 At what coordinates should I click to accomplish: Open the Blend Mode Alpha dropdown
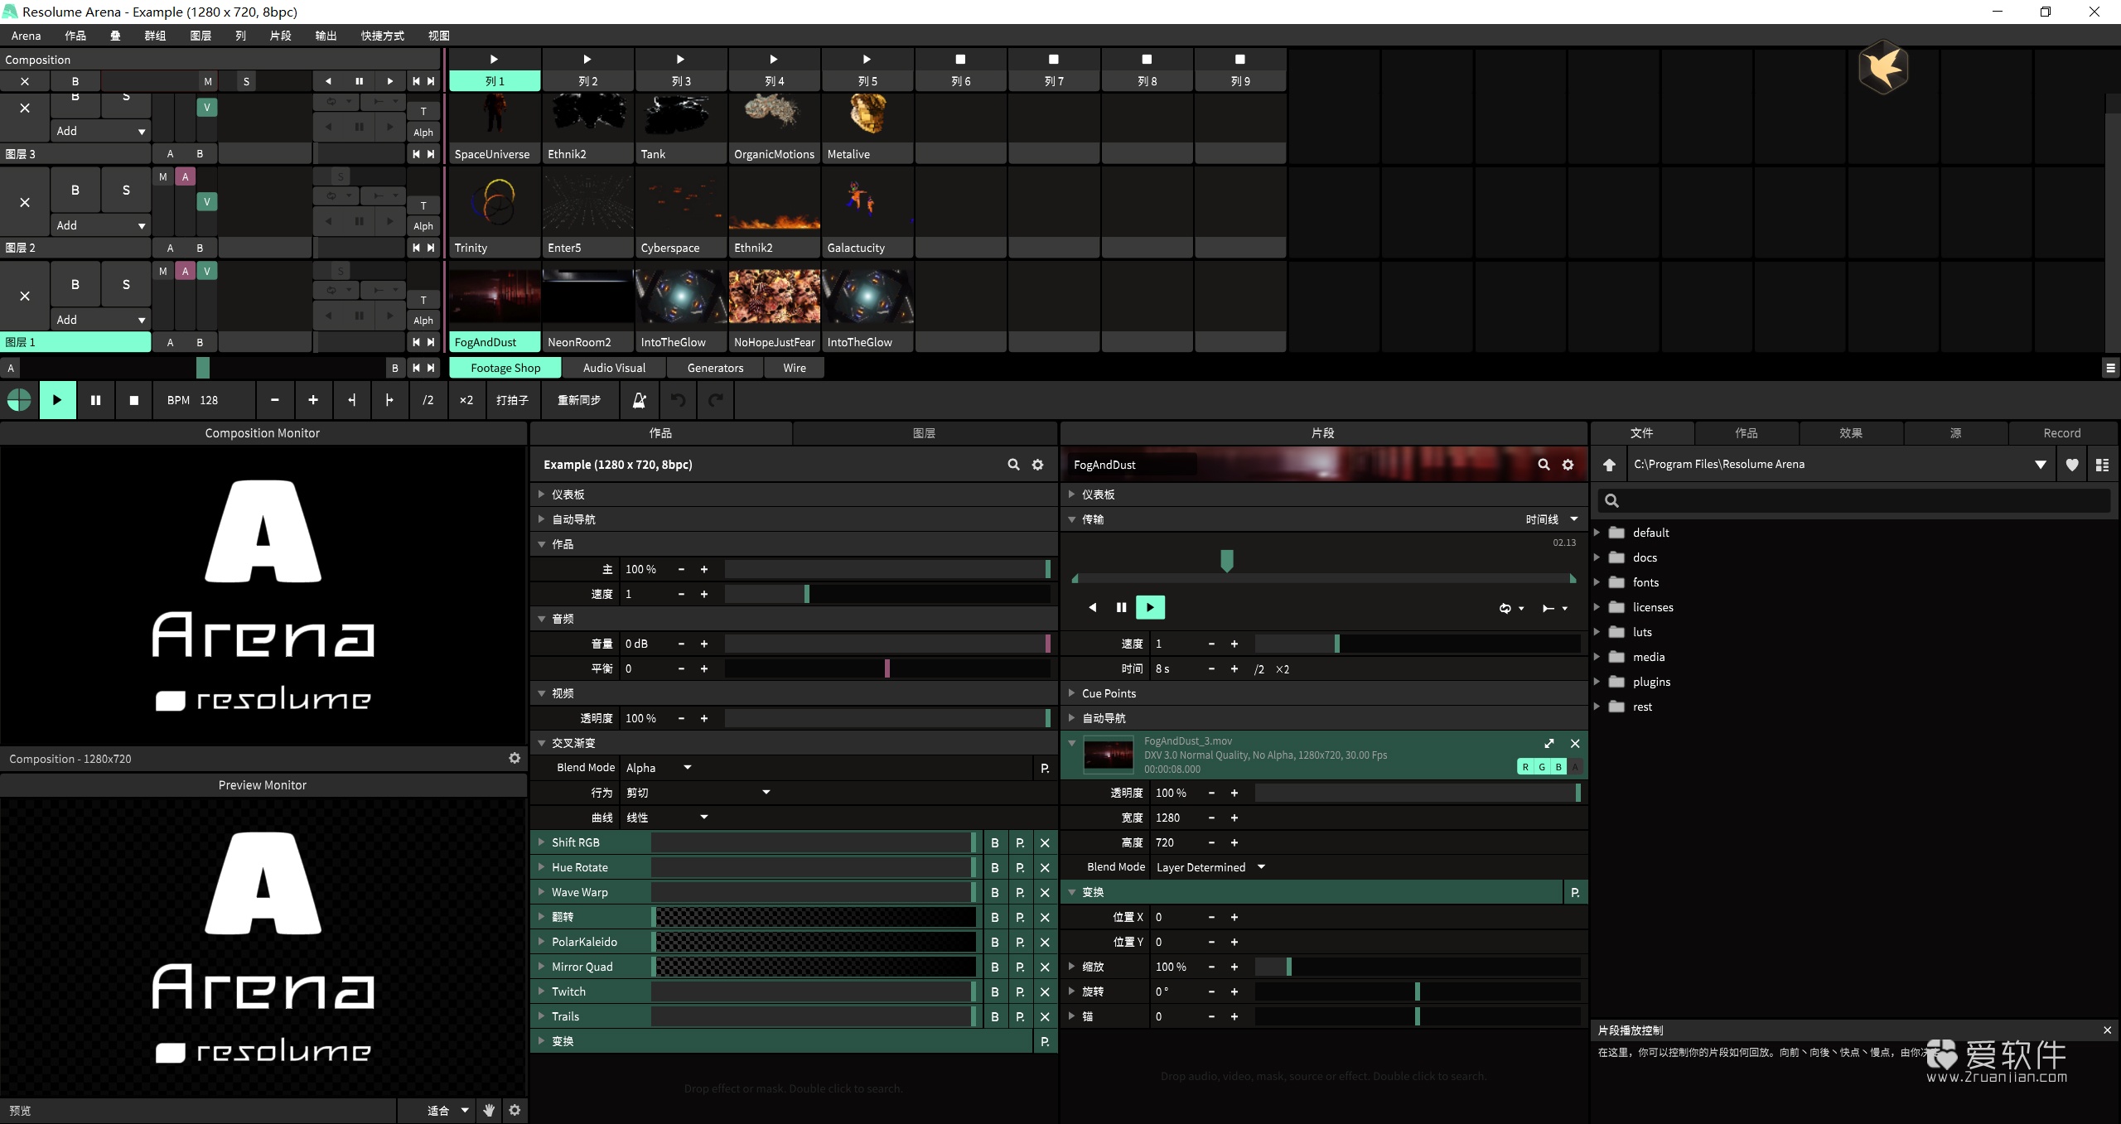[659, 768]
